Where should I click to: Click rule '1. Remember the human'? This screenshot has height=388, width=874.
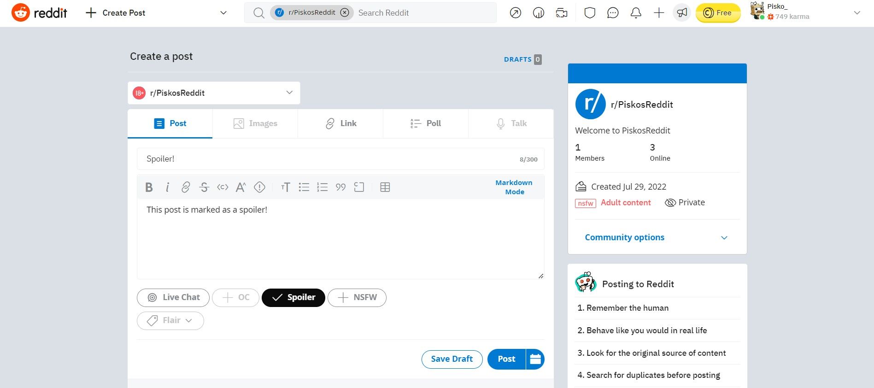pyautogui.click(x=623, y=308)
